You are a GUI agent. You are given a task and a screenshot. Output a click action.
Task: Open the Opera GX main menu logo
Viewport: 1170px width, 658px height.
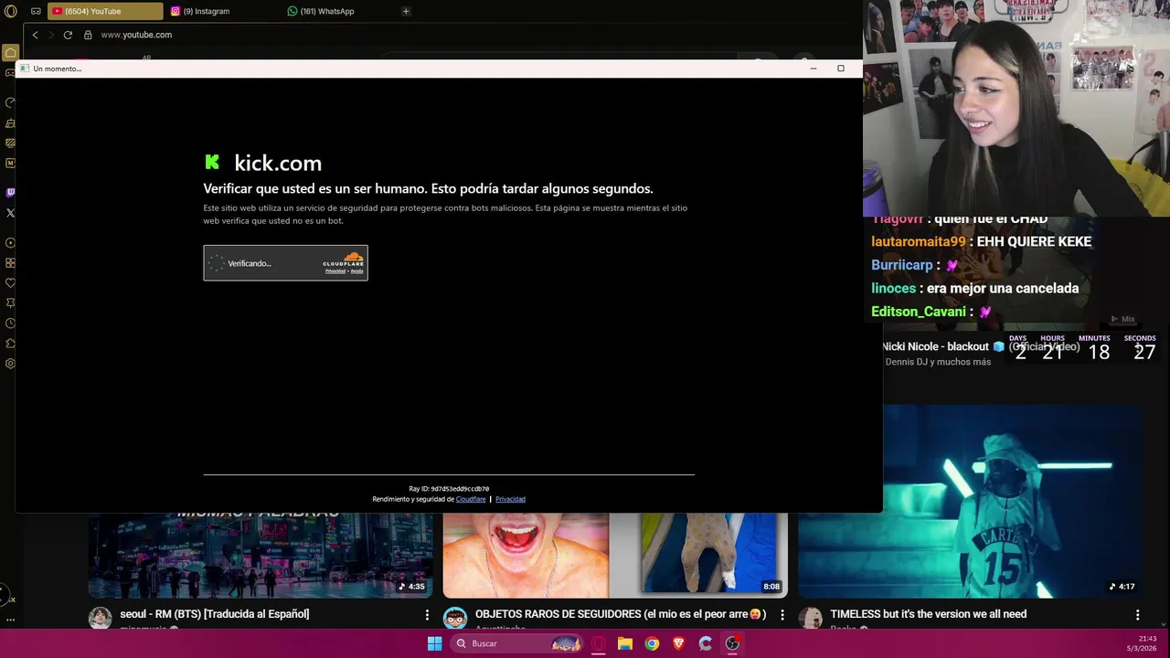(x=11, y=11)
